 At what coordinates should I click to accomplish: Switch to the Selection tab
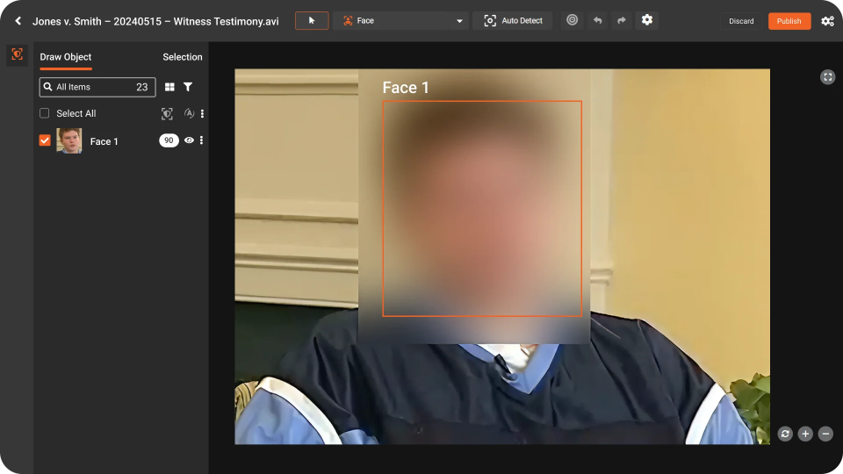pos(183,57)
